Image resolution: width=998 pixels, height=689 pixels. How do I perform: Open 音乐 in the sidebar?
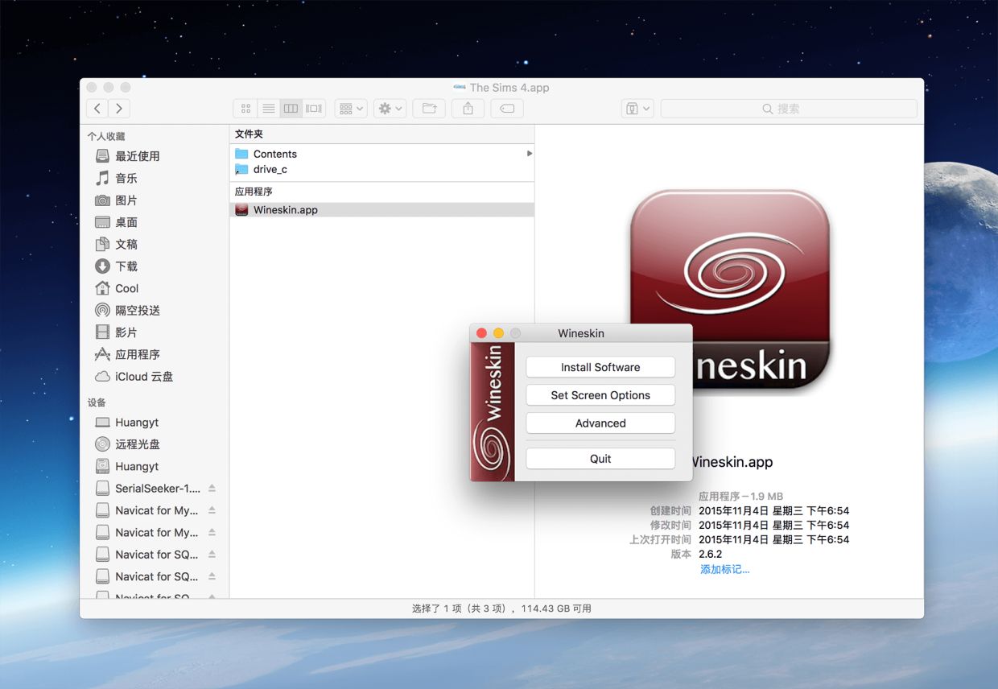click(126, 178)
